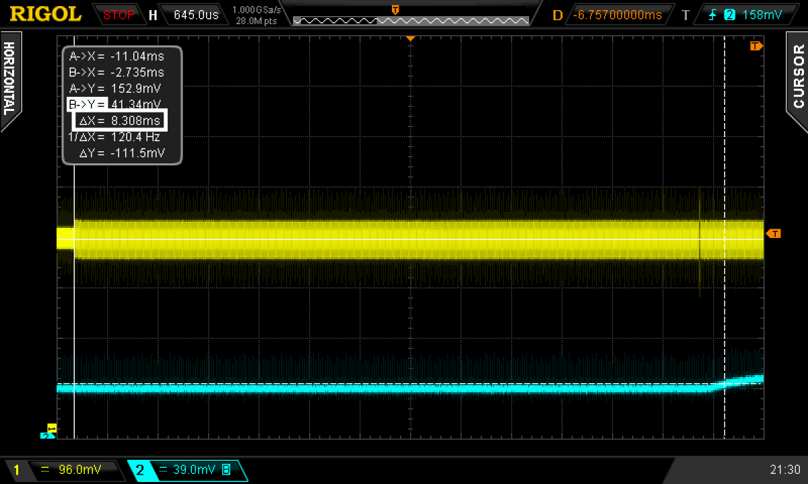The image size is (808, 484).
Task: Click the orange trigger level marker at right edge
Action: pyautogui.click(x=774, y=233)
